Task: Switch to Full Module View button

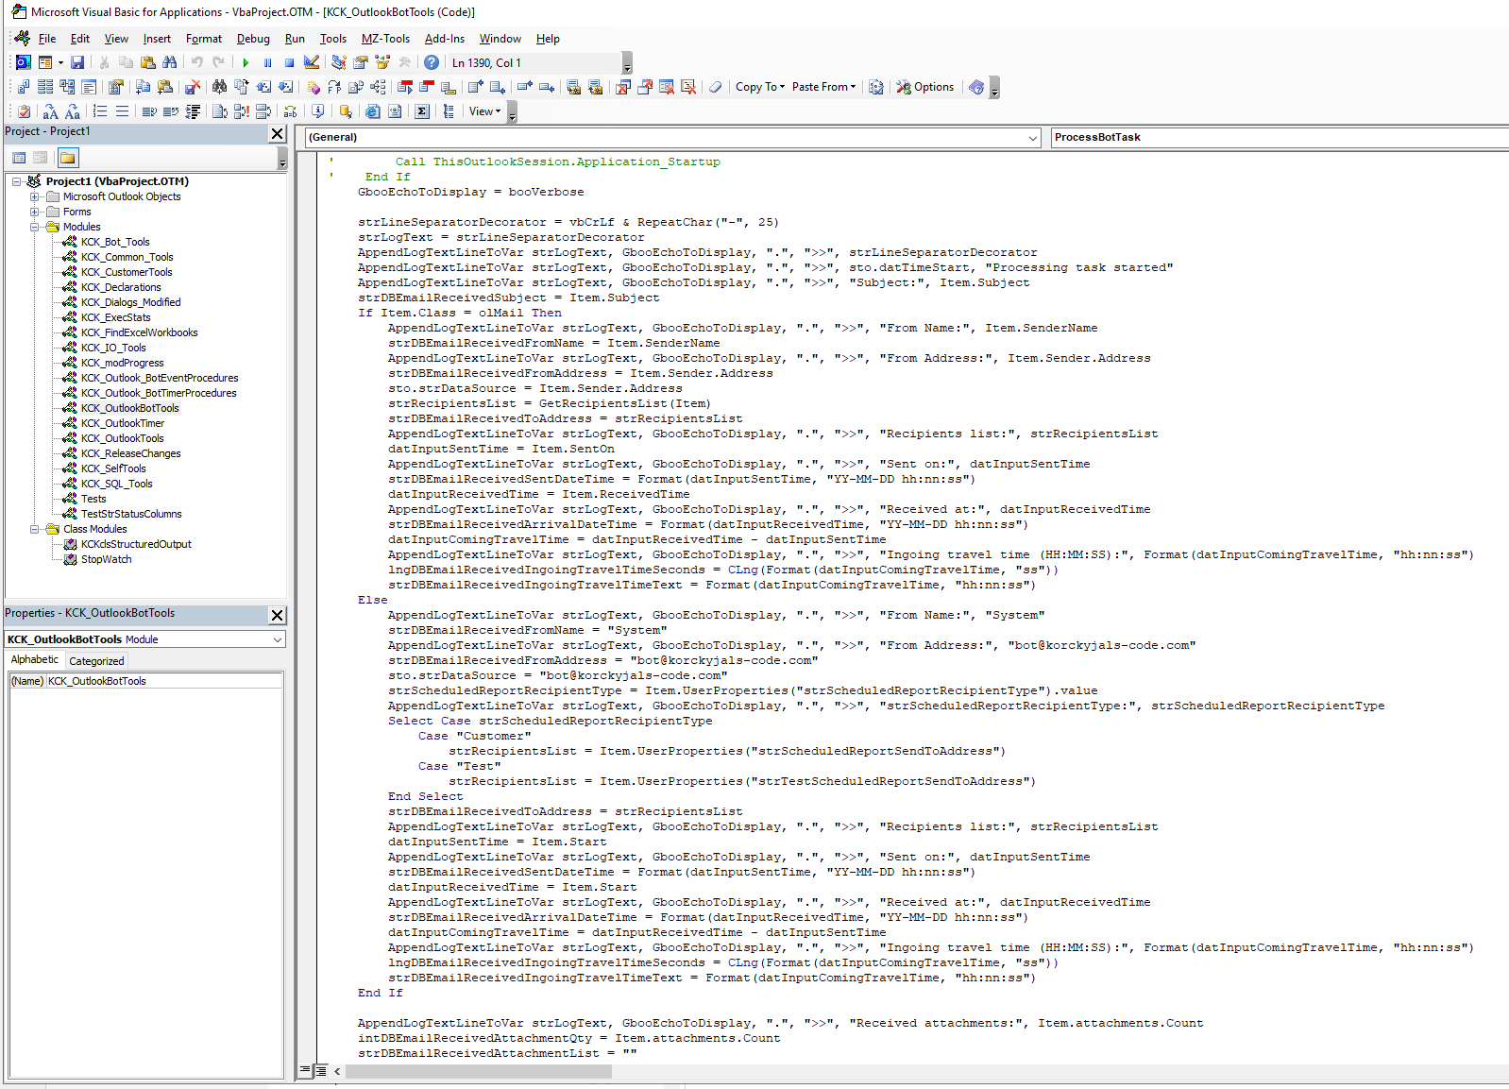Action: coord(320,1071)
